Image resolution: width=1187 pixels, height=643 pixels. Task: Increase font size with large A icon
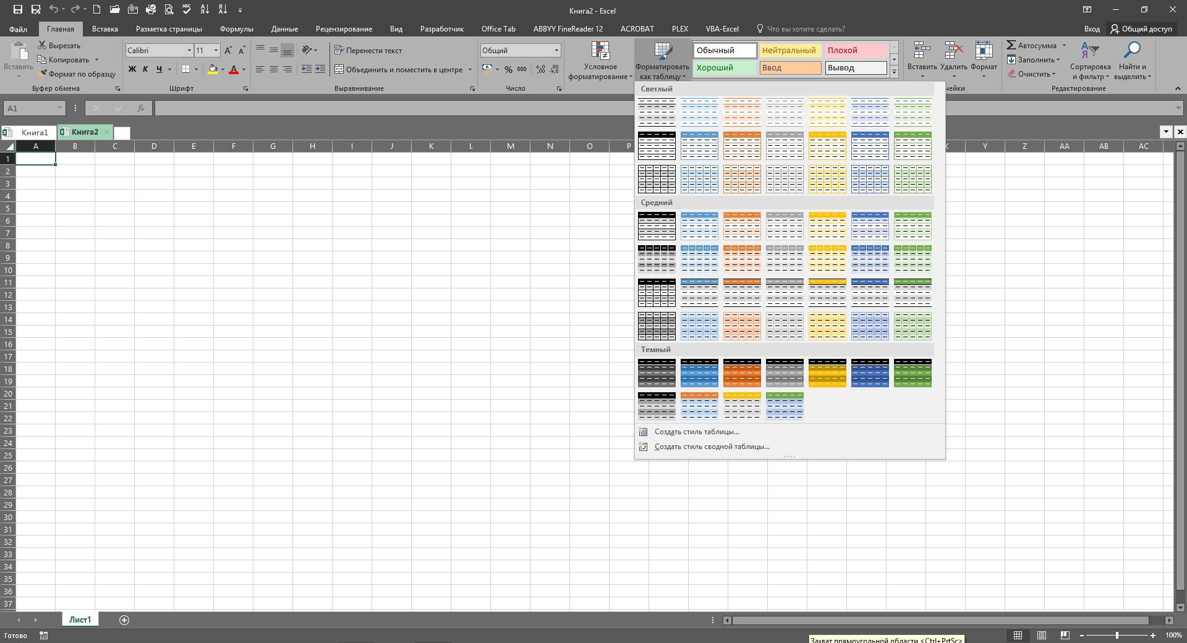coord(228,50)
